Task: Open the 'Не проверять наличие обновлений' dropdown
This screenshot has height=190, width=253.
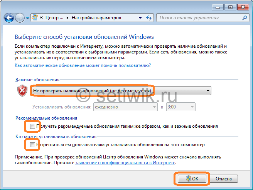Action: point(121,91)
